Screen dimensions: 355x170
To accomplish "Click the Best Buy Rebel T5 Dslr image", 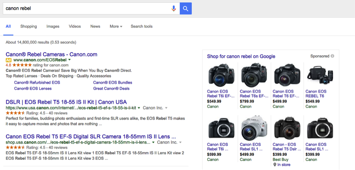I will pyautogui.click(x=287, y=128).
